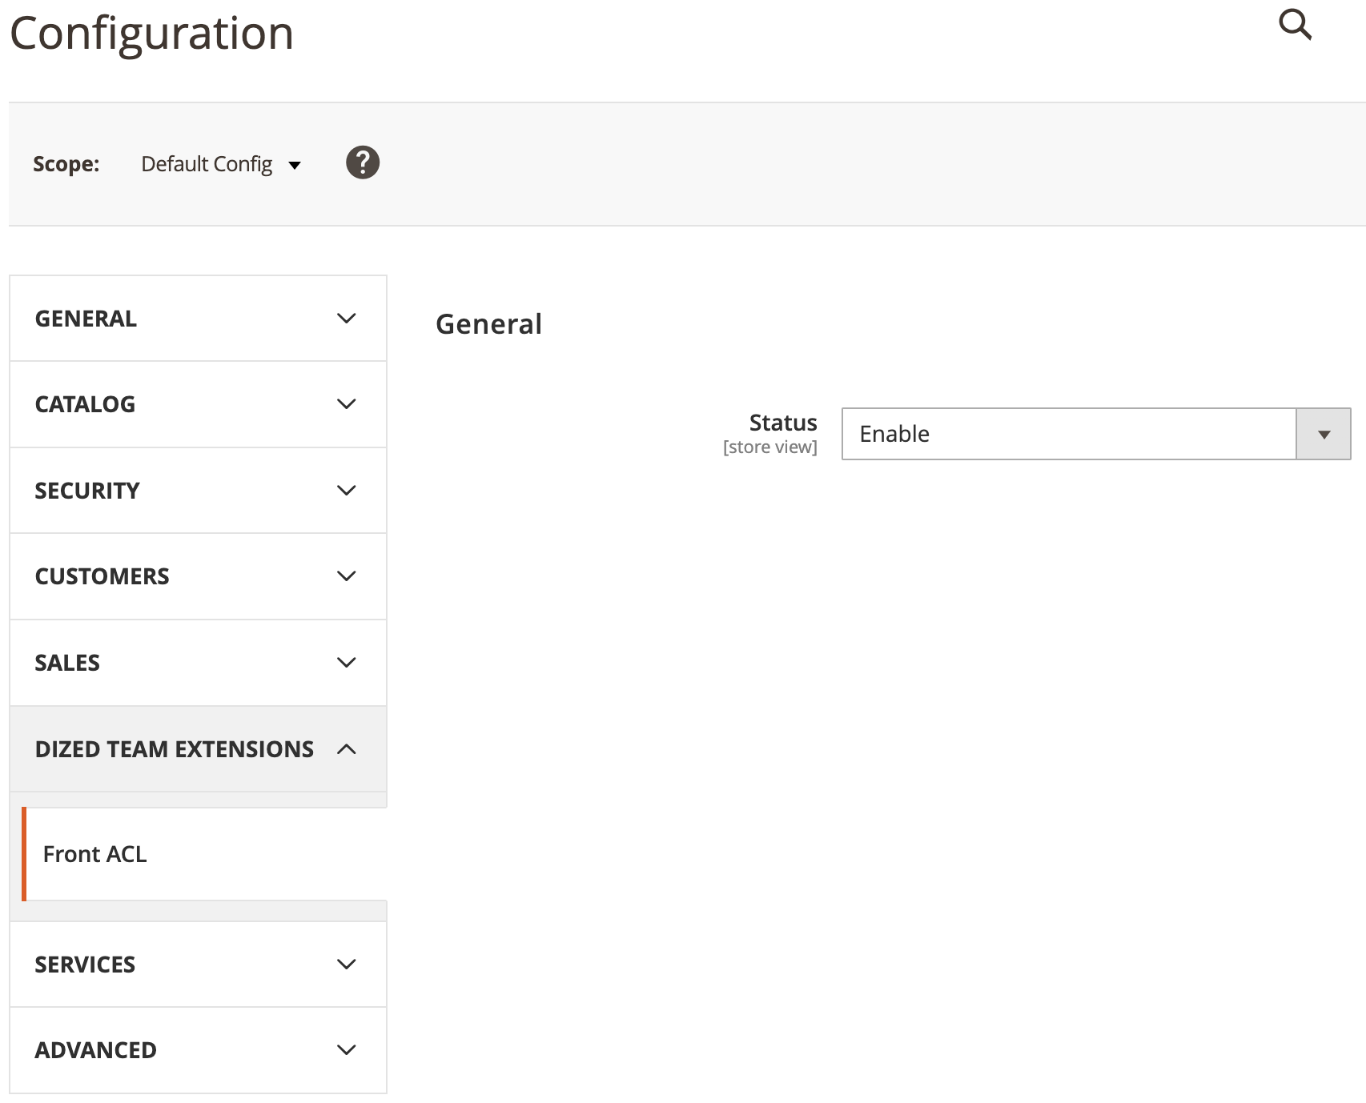Expand the CUSTOMERS section chevron
The height and width of the screenshot is (1103, 1366).
point(346,576)
